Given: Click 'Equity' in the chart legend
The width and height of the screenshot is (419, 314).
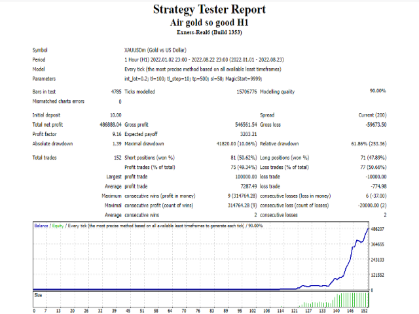Looking at the screenshot, I should (x=58, y=226).
